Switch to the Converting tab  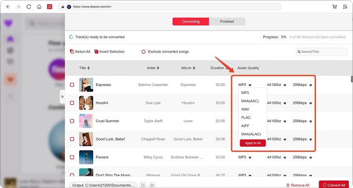point(191,21)
